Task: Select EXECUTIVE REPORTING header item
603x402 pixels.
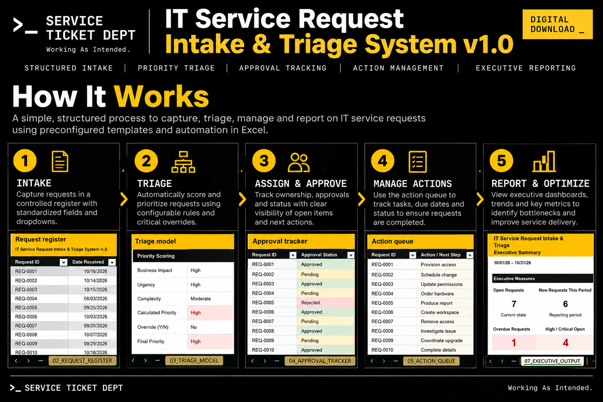Action: coord(526,68)
